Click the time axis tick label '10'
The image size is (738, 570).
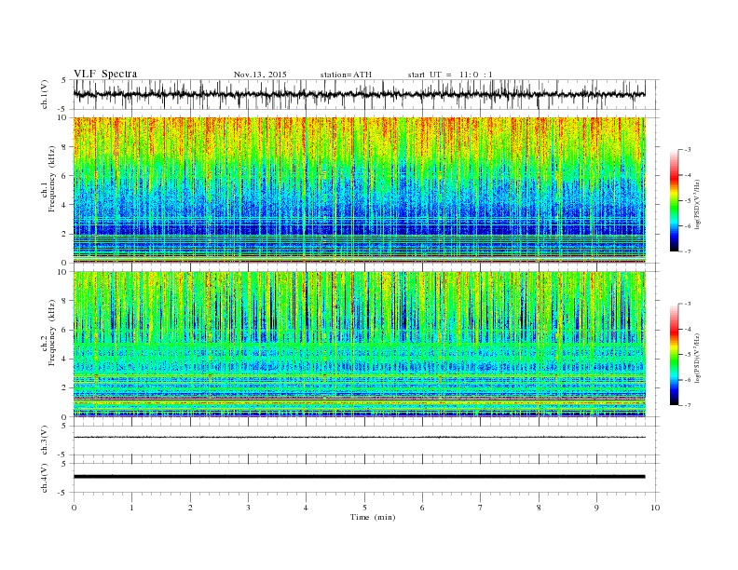(655, 508)
